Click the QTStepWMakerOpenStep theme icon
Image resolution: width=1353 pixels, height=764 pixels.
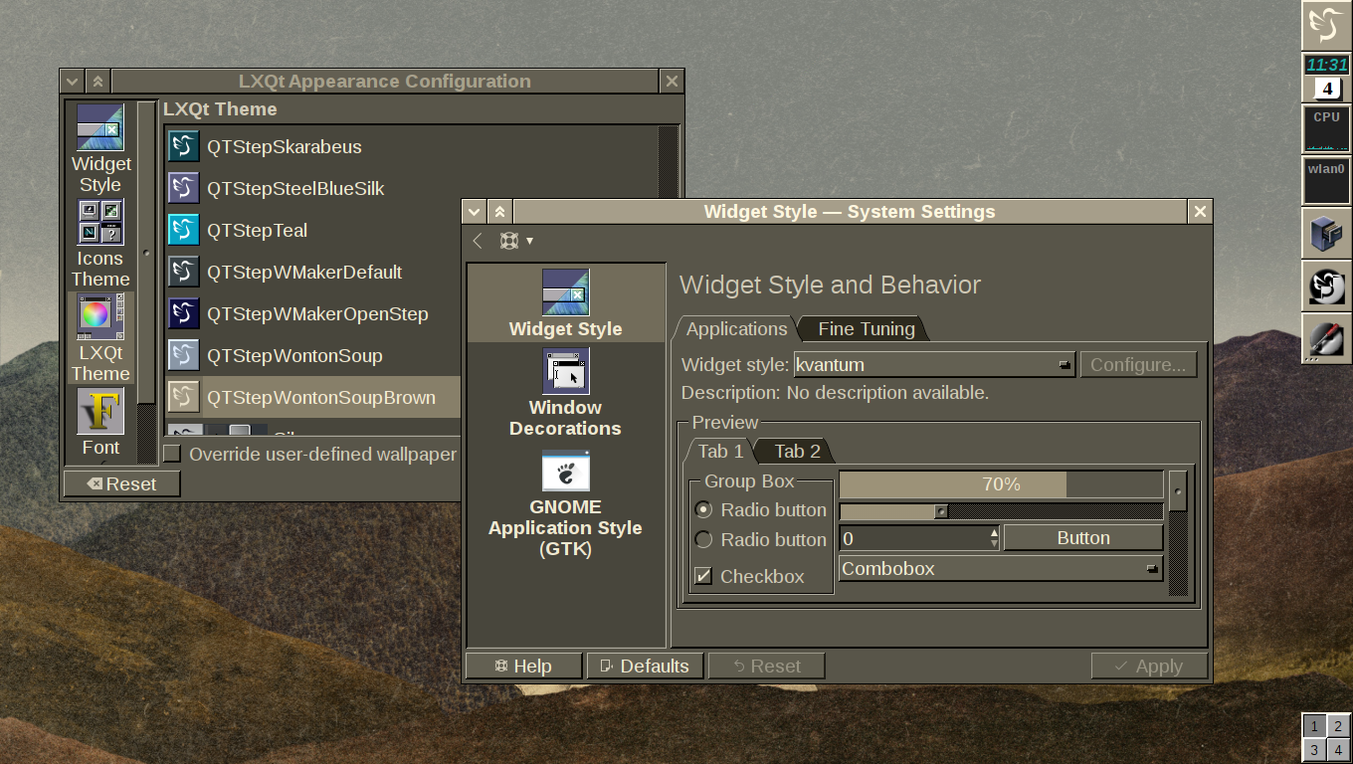coord(184,313)
